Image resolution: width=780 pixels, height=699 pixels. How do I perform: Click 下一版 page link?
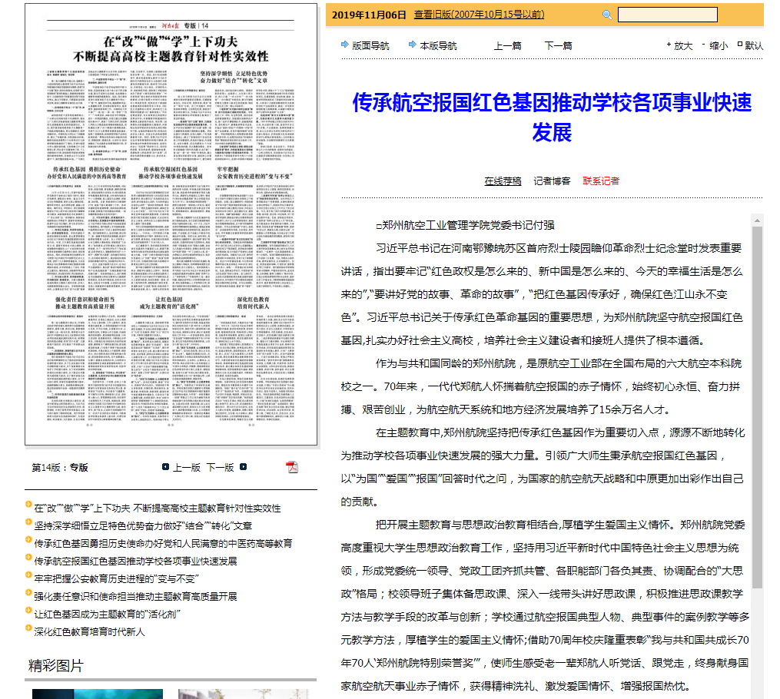(x=221, y=467)
